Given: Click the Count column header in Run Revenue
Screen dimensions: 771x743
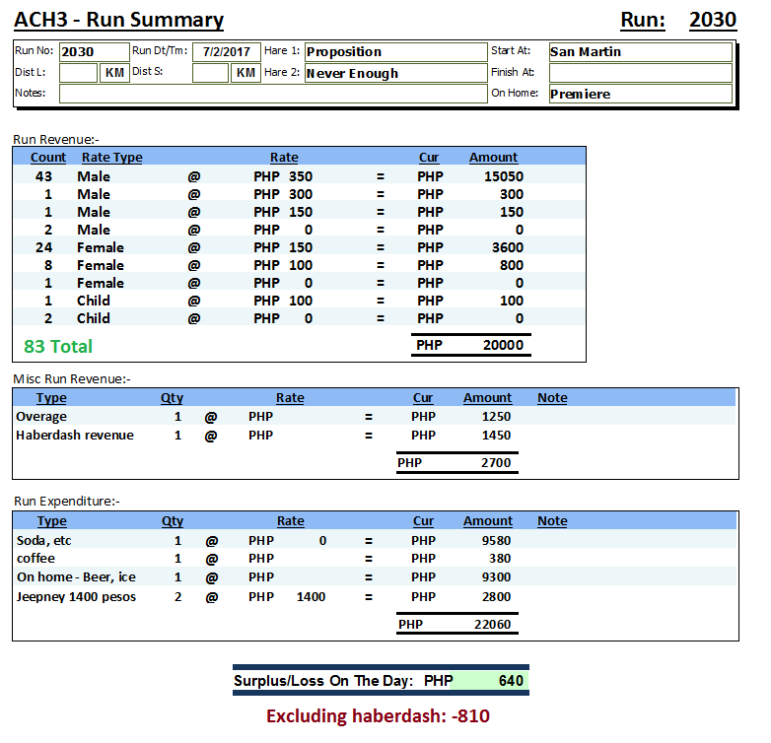Looking at the screenshot, I should coord(48,158).
